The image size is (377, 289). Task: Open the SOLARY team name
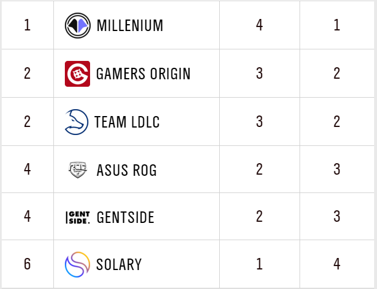point(119,264)
